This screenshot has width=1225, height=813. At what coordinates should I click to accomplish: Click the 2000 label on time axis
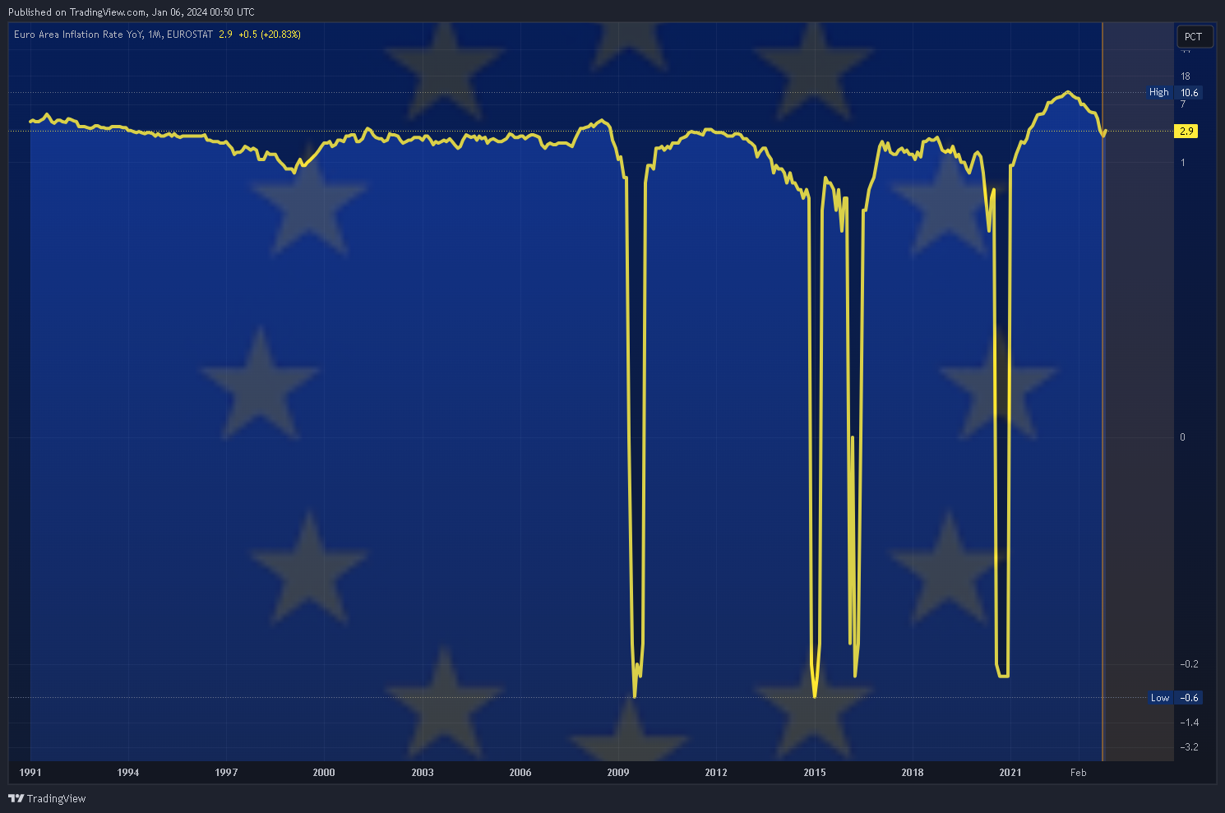324,773
